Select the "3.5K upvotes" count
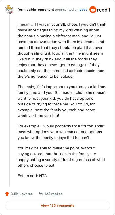Screen dimensions: 115x215 coord(22,194)
